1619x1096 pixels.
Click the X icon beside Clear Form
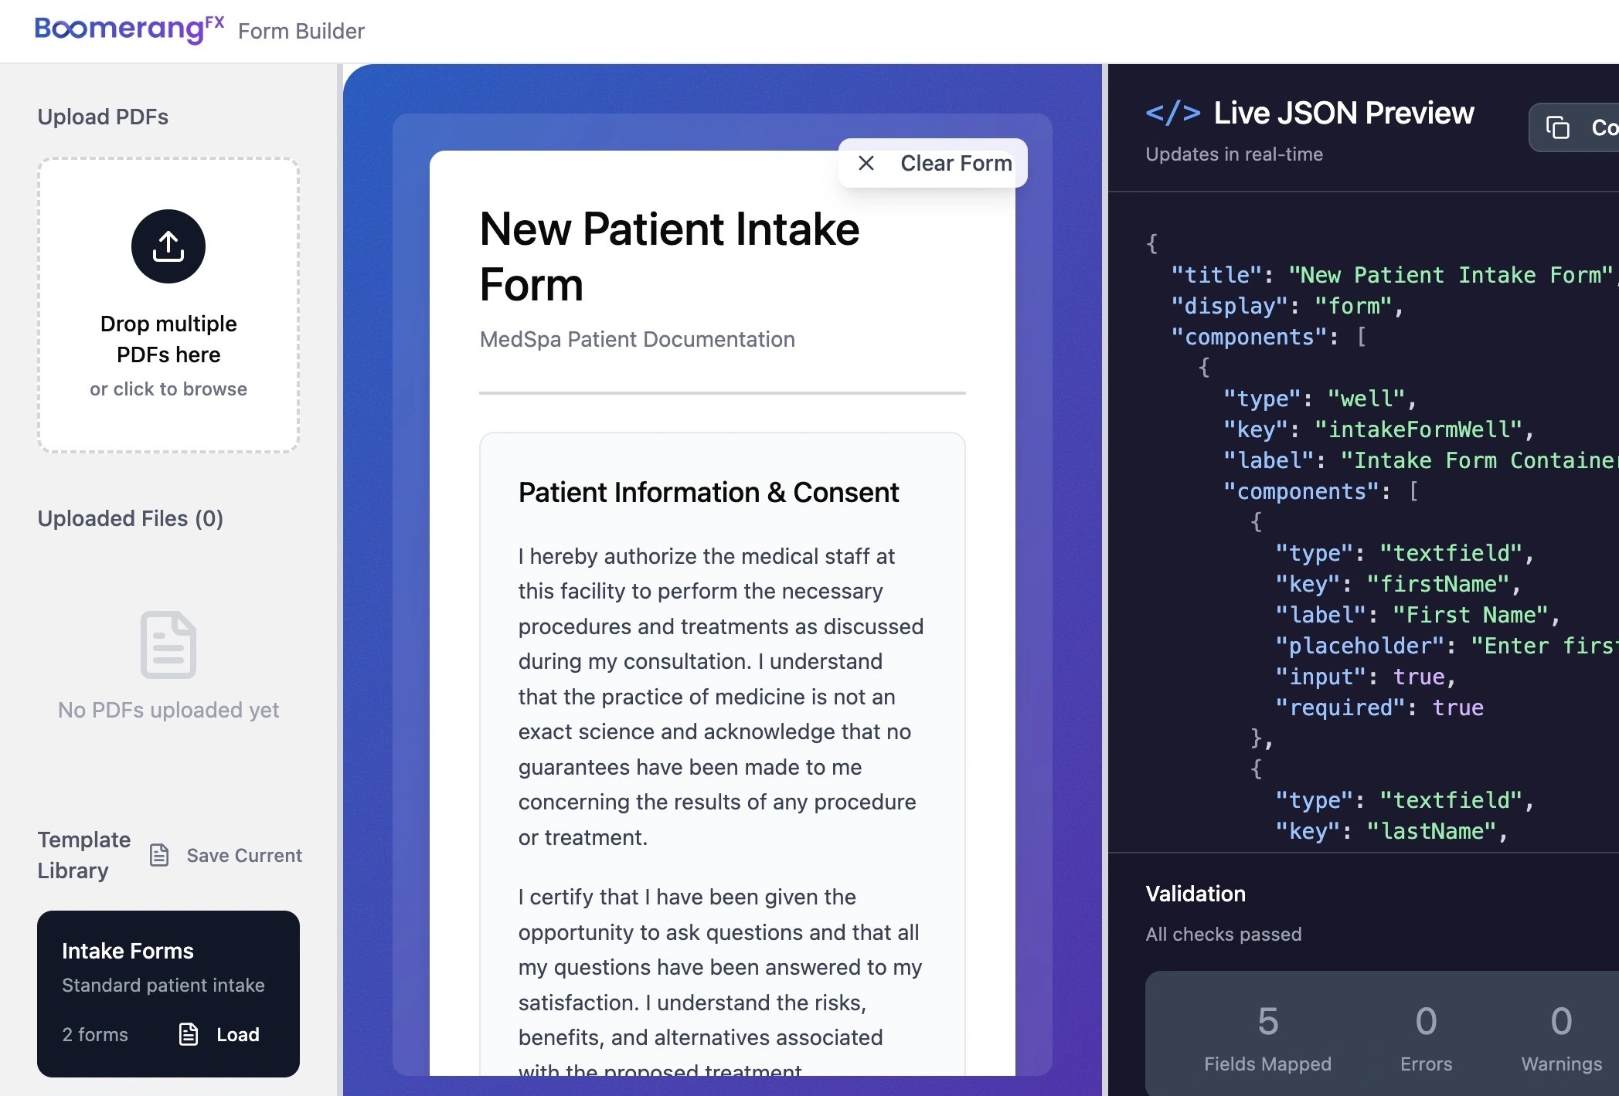point(866,163)
